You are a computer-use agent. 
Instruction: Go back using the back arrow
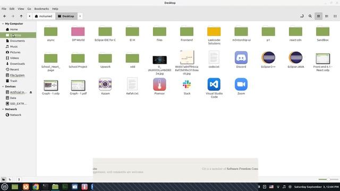(x=5, y=16)
